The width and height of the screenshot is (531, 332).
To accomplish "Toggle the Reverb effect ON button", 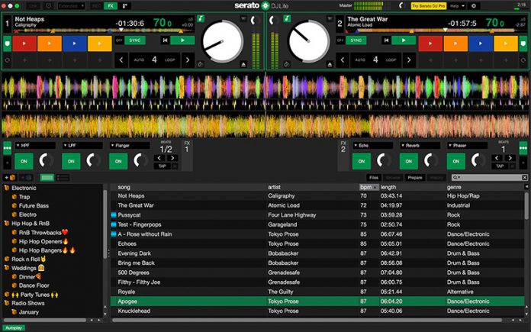I will pos(409,160).
